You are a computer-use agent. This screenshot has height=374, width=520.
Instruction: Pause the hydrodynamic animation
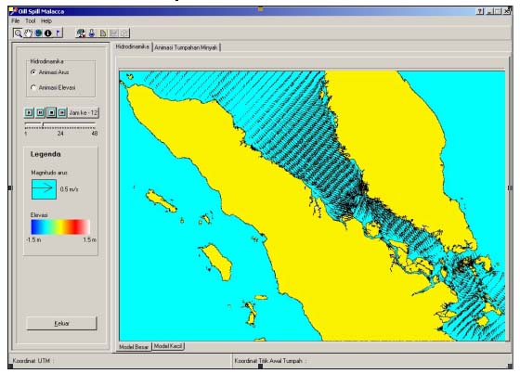click(40, 112)
